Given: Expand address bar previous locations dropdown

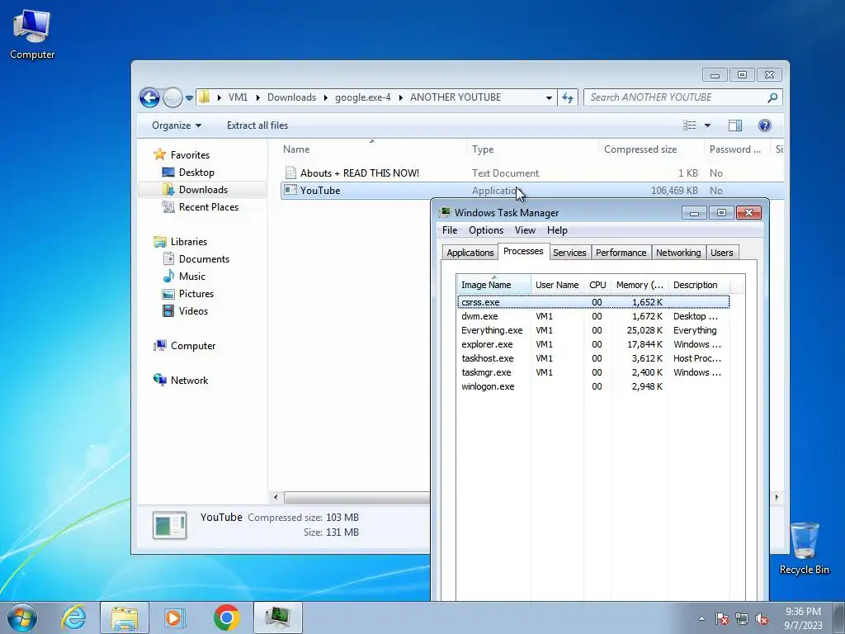Looking at the screenshot, I should [x=549, y=97].
